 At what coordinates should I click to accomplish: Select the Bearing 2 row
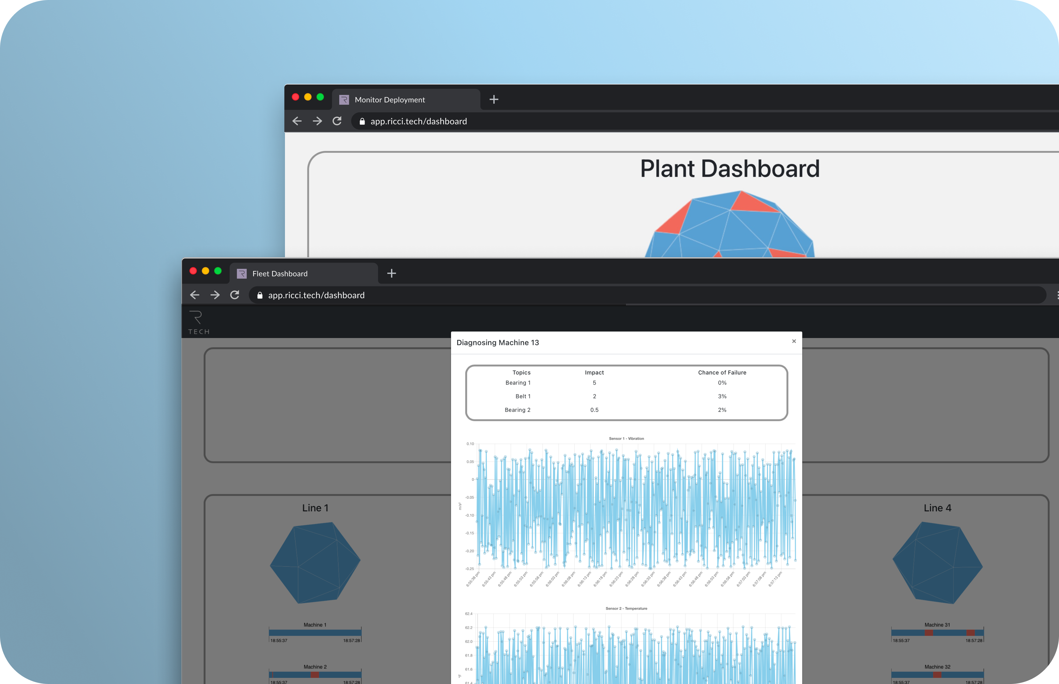point(626,410)
